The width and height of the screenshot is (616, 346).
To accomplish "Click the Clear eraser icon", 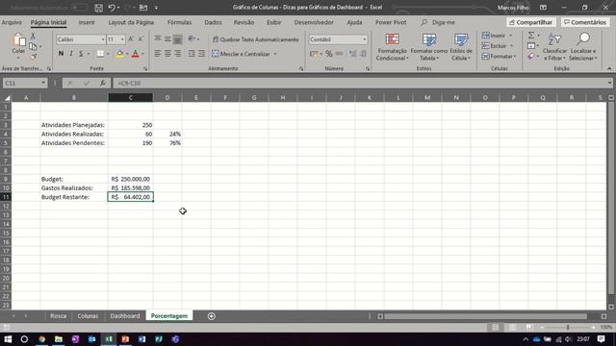I will pyautogui.click(x=531, y=57).
